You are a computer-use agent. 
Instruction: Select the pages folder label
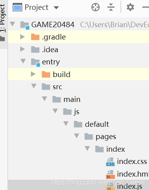point(106,137)
